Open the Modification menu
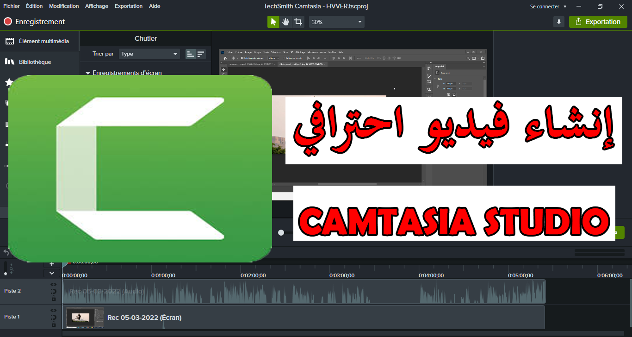632x337 pixels. pos(64,6)
